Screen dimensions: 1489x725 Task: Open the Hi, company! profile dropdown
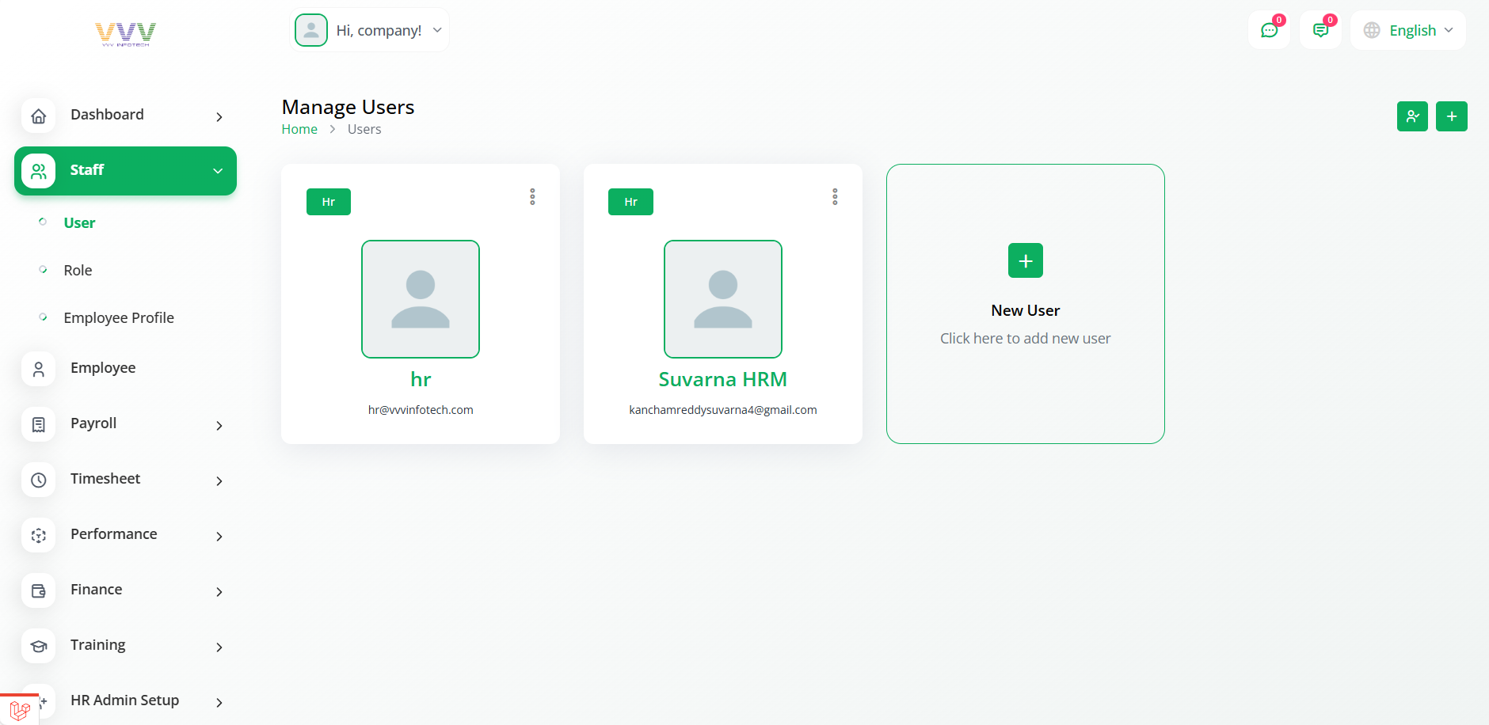tap(370, 31)
